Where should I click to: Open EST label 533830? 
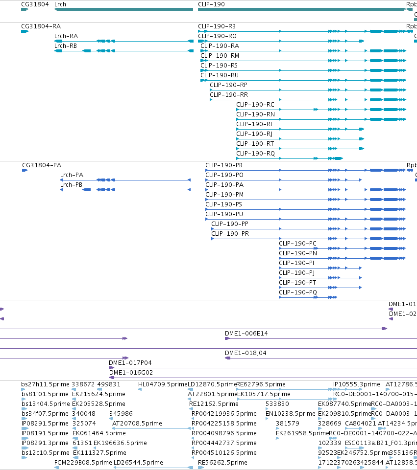coord(277,404)
